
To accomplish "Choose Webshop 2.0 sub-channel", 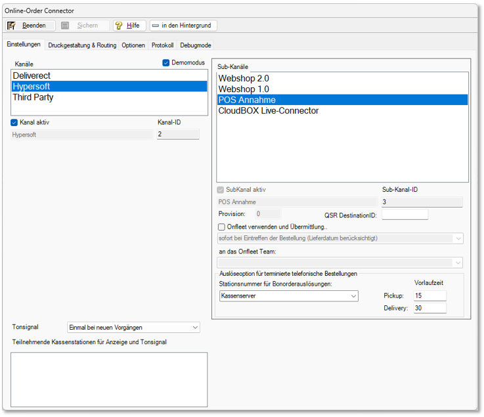I will (x=244, y=78).
